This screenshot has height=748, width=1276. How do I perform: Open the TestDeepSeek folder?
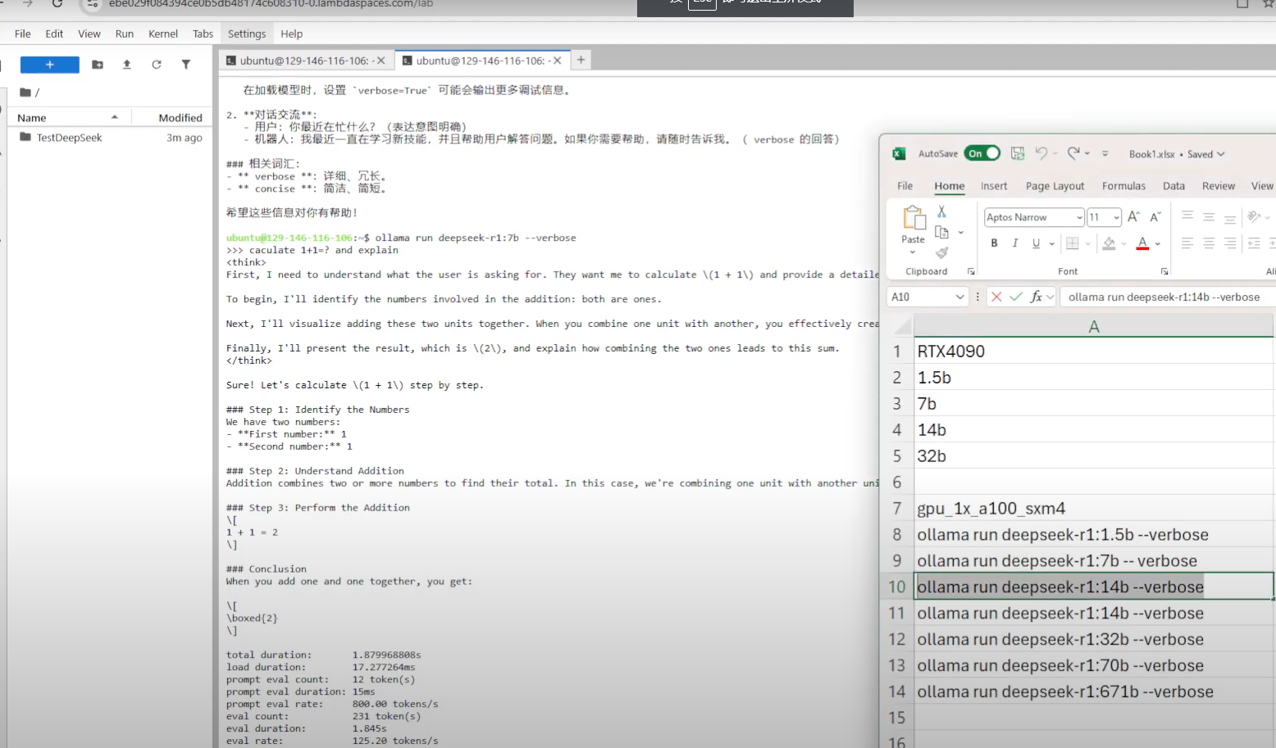[69, 138]
